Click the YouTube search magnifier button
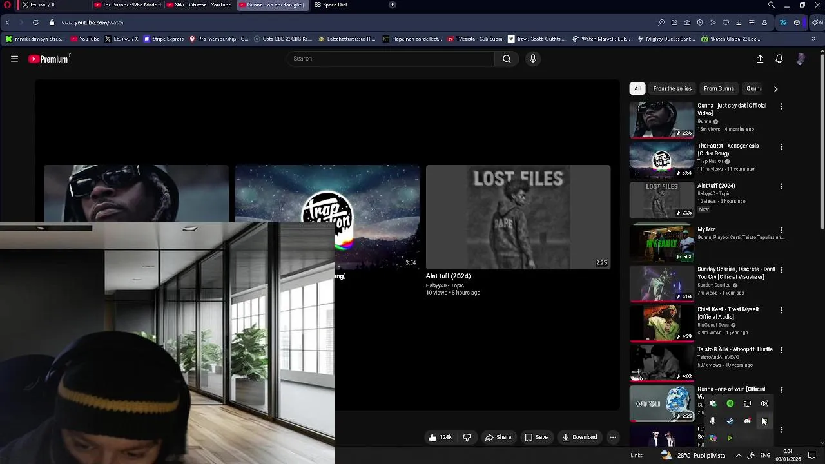 click(507, 59)
